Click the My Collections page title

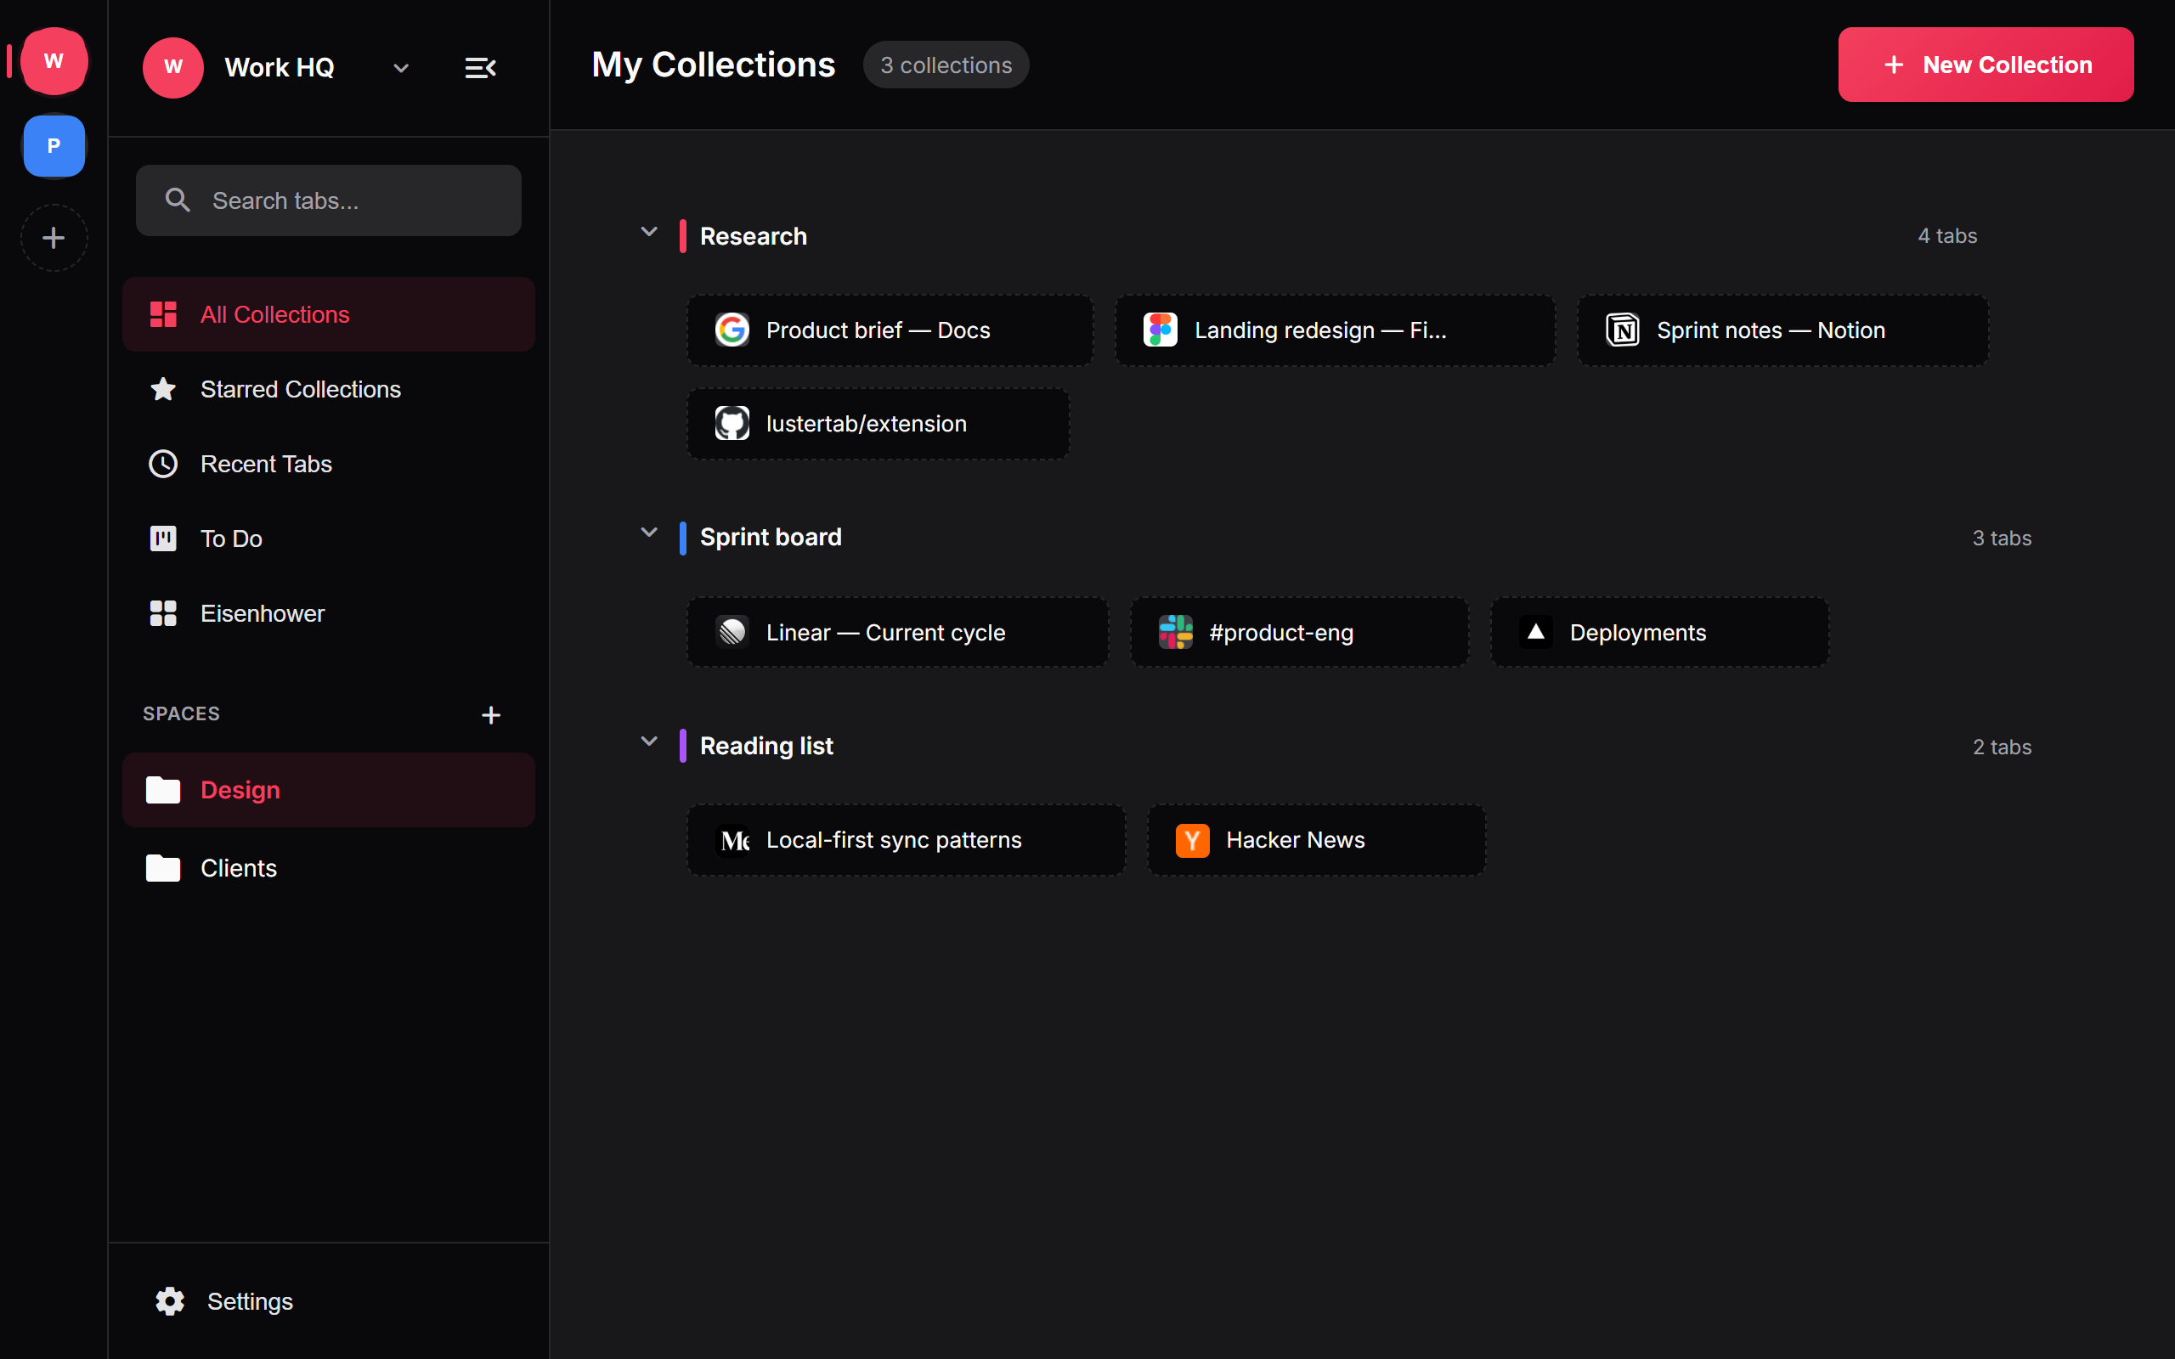pos(713,65)
